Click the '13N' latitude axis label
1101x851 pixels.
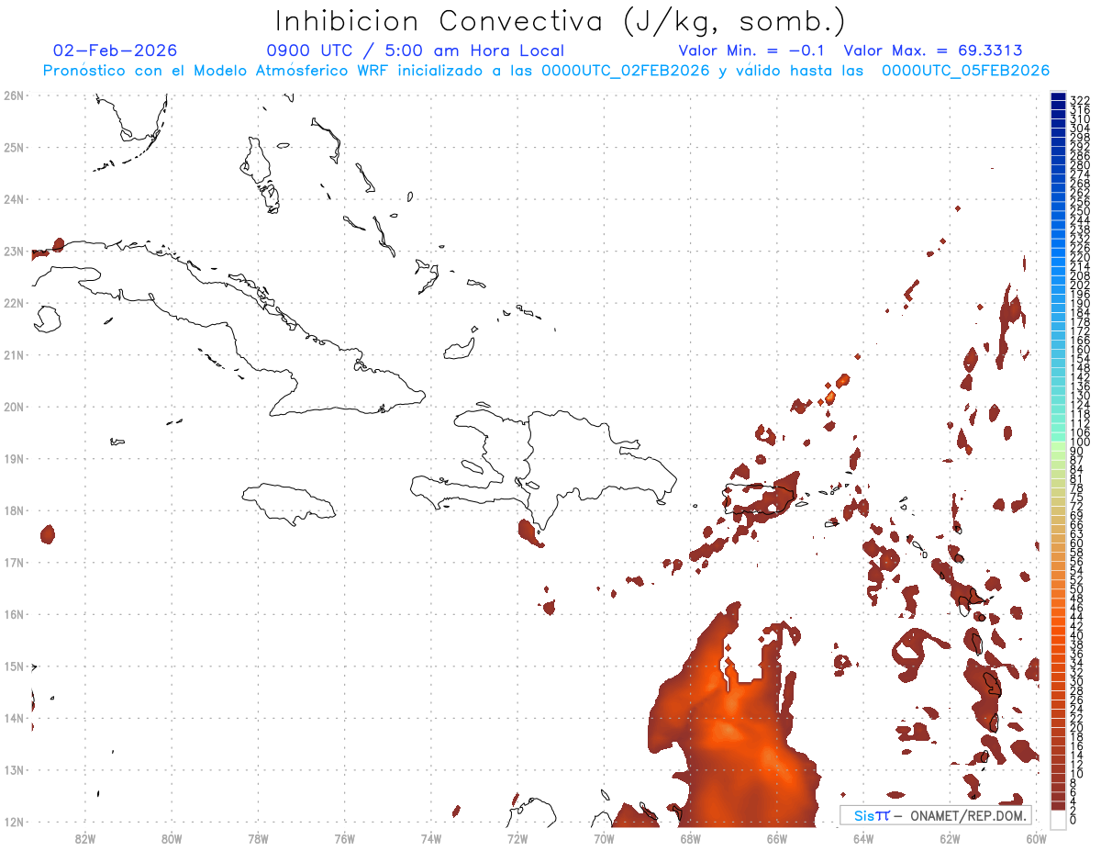point(14,770)
